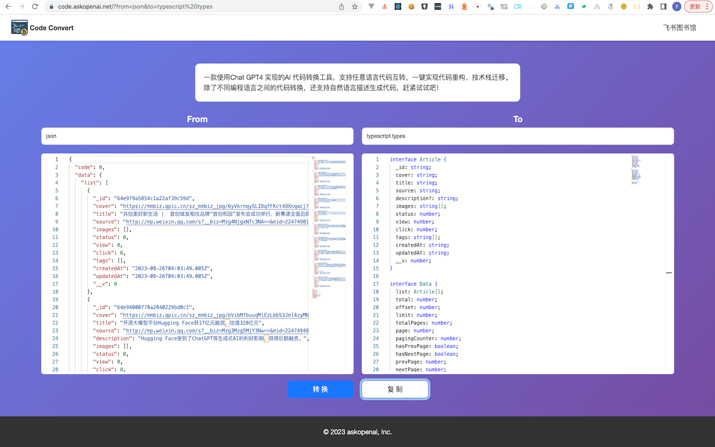Click the '"description": "Hugging Face...' line
Image resolution: width=715 pixels, height=447 pixels.
pyautogui.click(x=201, y=339)
